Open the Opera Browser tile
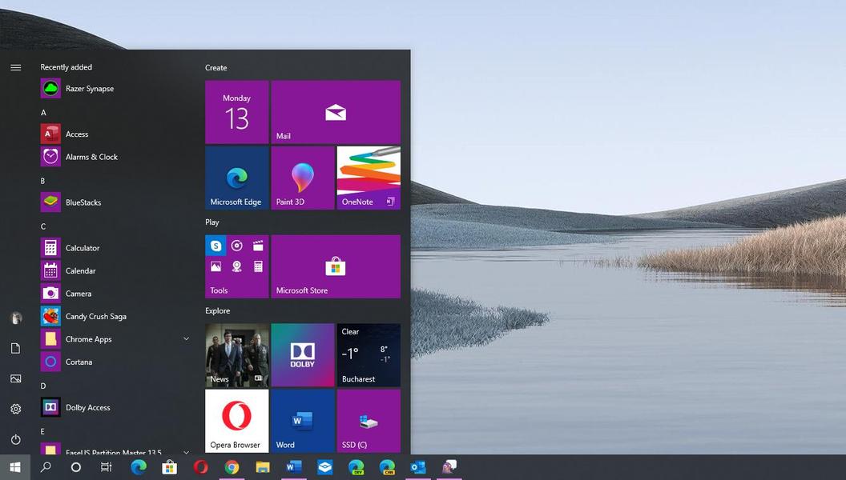The height and width of the screenshot is (480, 846). 236,421
